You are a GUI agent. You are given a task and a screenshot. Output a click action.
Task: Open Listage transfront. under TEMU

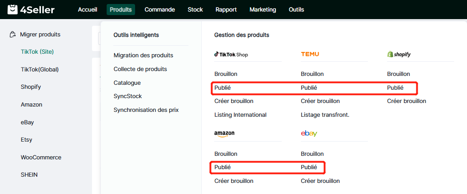[x=325, y=115]
